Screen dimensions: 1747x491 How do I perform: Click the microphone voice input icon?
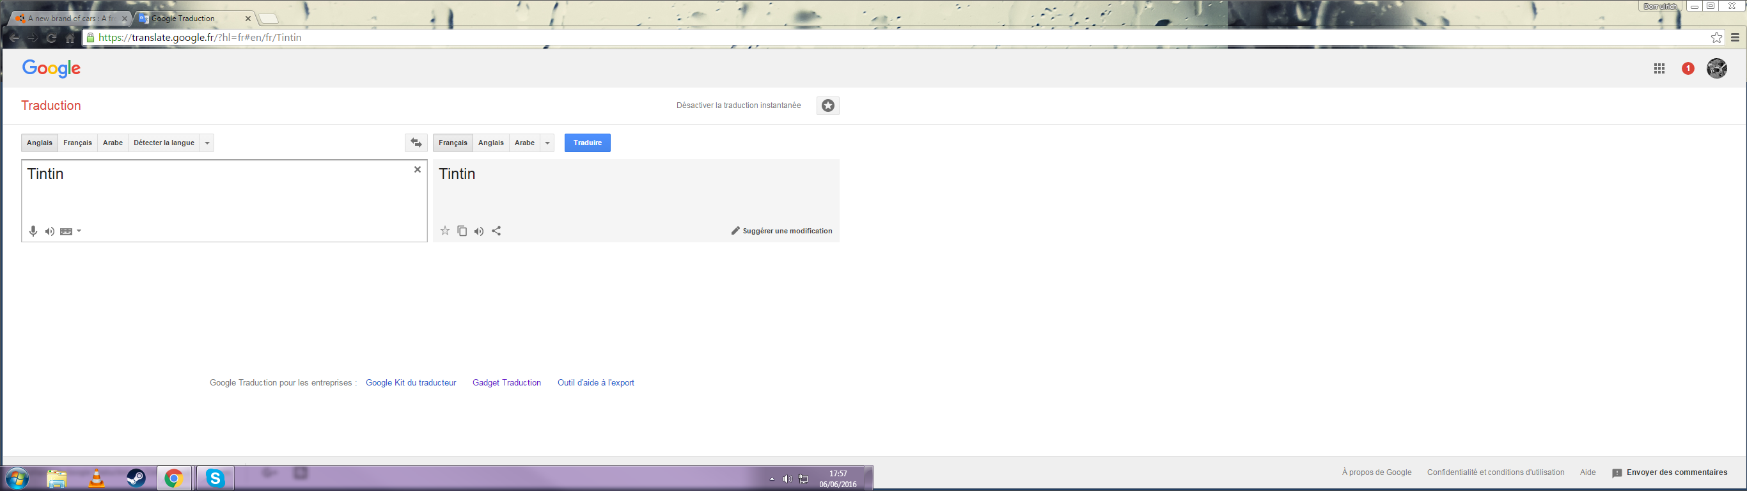33,231
